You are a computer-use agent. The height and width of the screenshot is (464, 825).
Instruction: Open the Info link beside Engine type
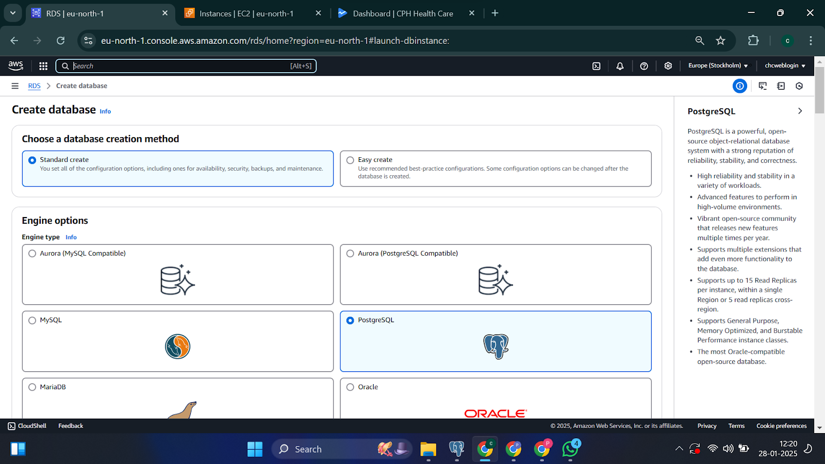click(x=71, y=237)
